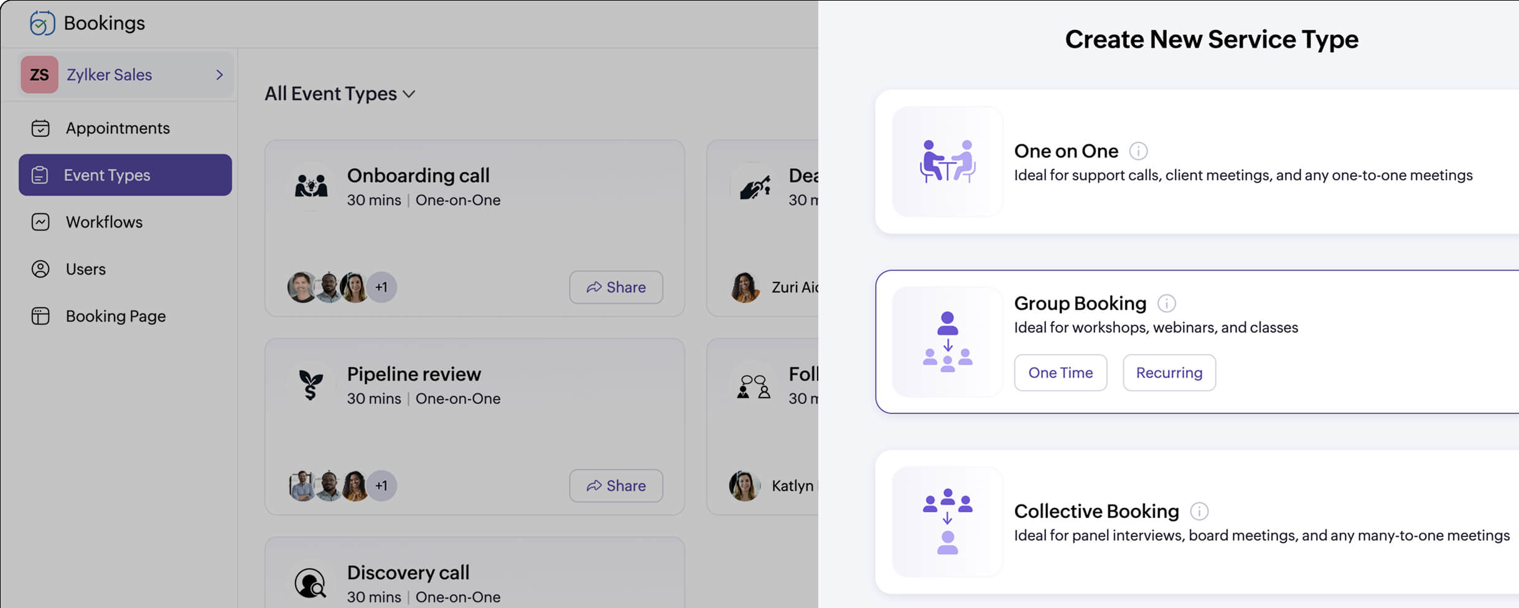Click Zuri's avatar on the Deal card
The width and height of the screenshot is (1519, 608).
(744, 287)
